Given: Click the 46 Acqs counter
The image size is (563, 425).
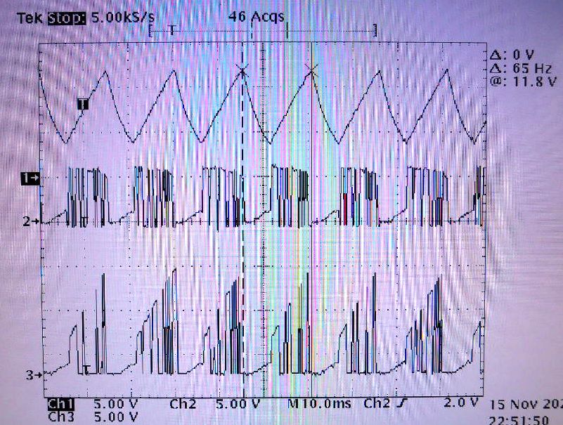Looking at the screenshot, I should (x=256, y=17).
